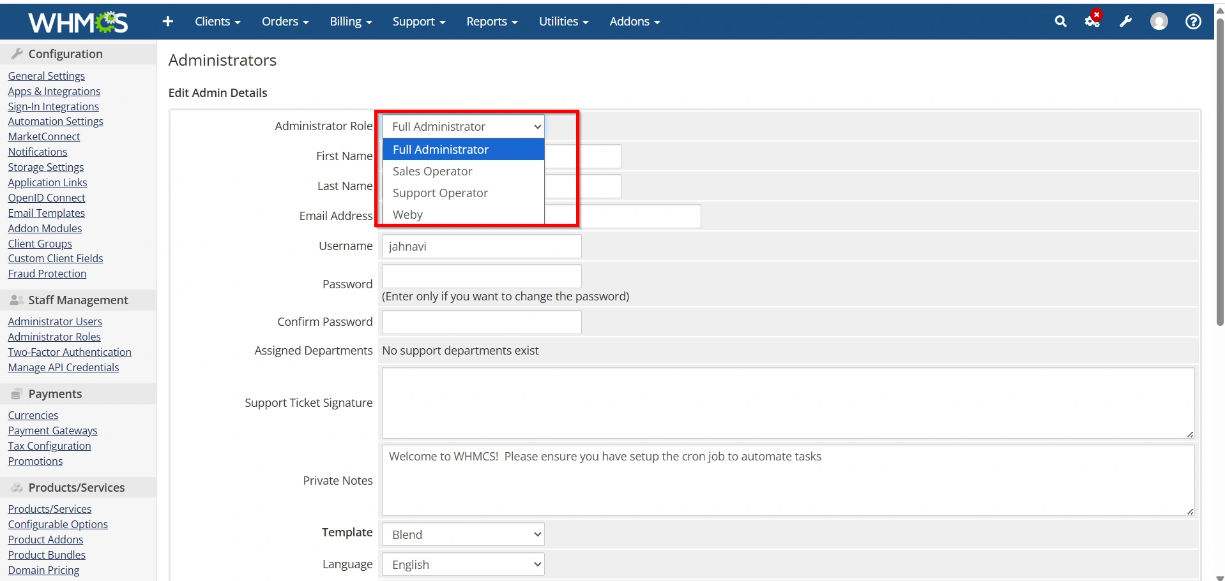Choose Full Administrator option
Viewport: 1225px width, 581px height.
point(463,149)
